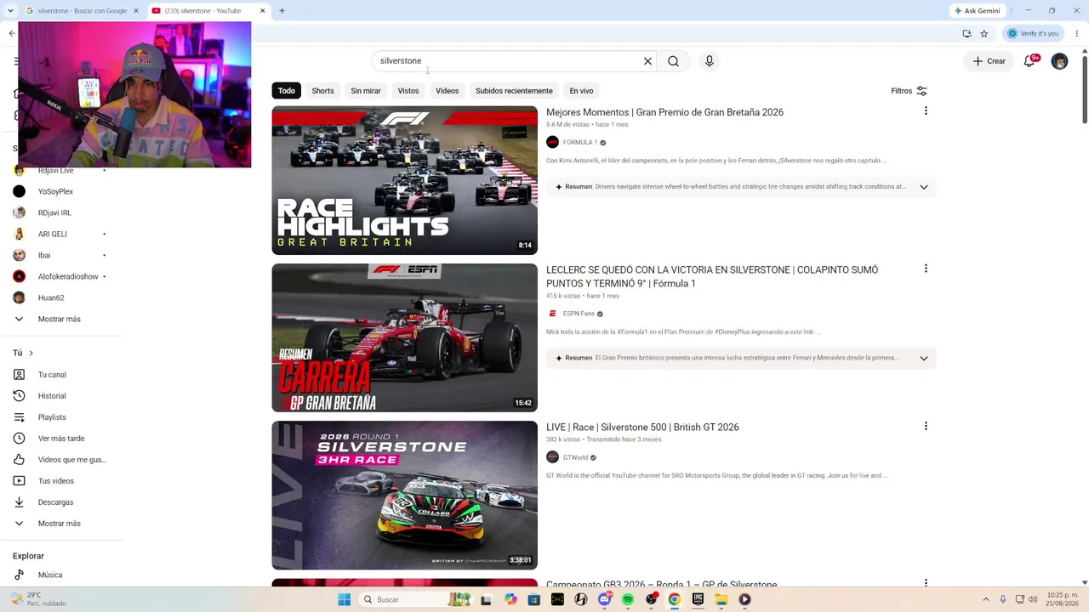Open LIVE Race Silverstone 500 title

[642, 428]
